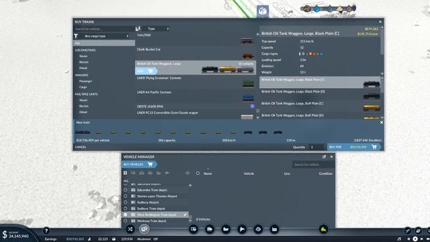Select the Chalk Bucket Car entry
The image size is (430, 242).
pos(196,52)
